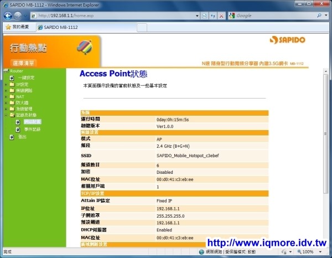Expand the 防火牆 firewall folder
Screen dimensions: 332x258
click(6, 103)
